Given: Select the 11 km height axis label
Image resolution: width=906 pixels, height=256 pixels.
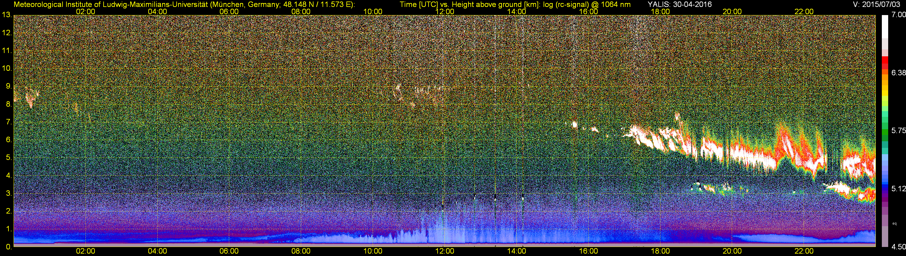Looking at the screenshot, I should [x=7, y=51].
